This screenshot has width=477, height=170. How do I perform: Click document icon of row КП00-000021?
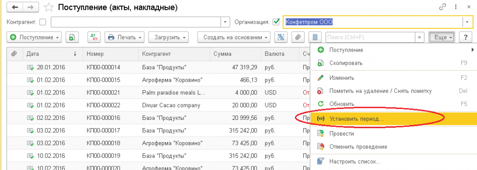(30, 92)
